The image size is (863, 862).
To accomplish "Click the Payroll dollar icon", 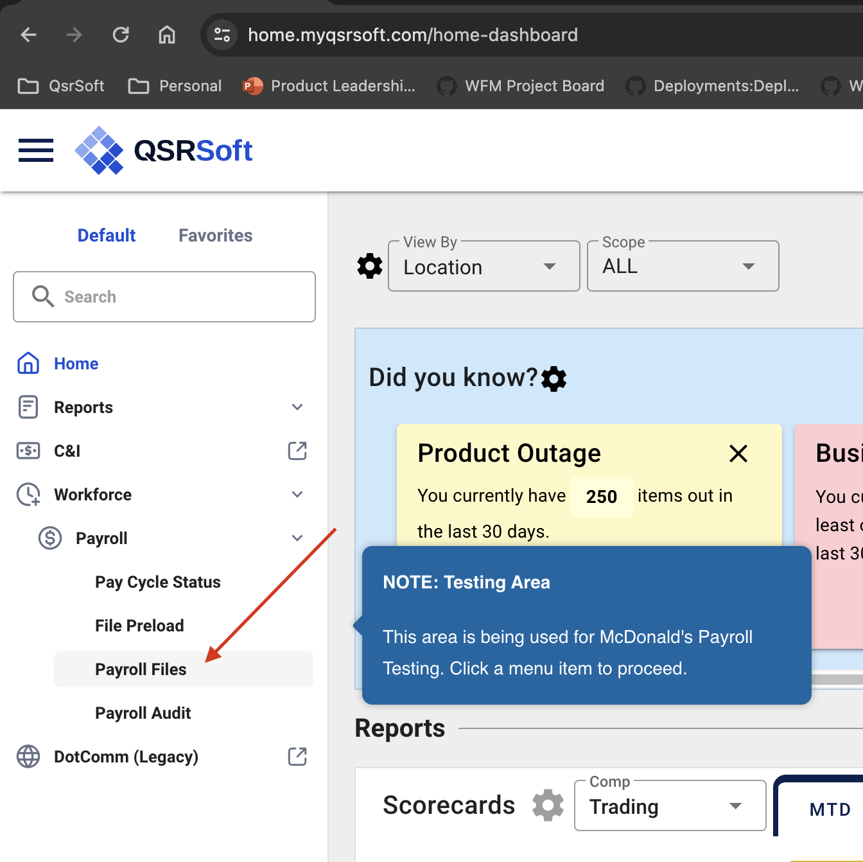I will pos(50,538).
